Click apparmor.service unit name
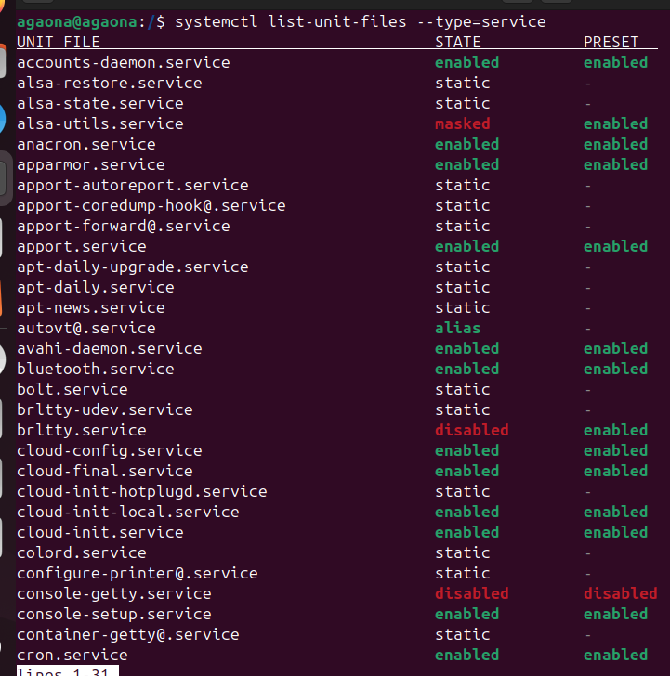This screenshot has width=670, height=676. coord(90,164)
